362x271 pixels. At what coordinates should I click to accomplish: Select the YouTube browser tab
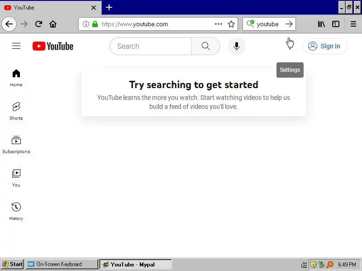pos(51,8)
